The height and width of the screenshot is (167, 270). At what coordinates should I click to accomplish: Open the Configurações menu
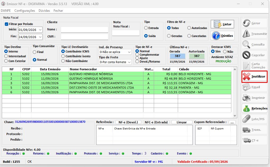(x=25, y=11)
